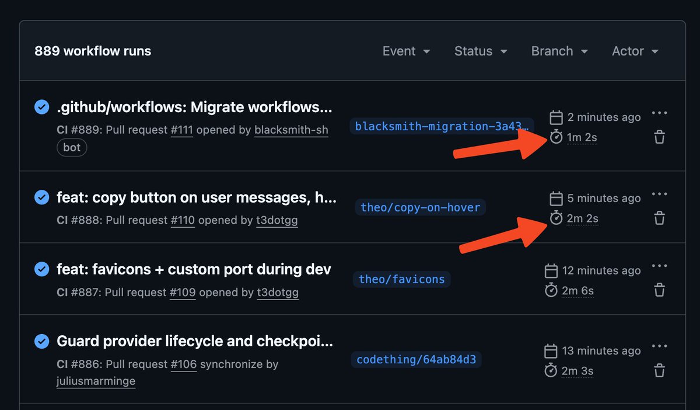
Task: Delete workflow run CI #889 with trash icon
Action: (x=659, y=137)
